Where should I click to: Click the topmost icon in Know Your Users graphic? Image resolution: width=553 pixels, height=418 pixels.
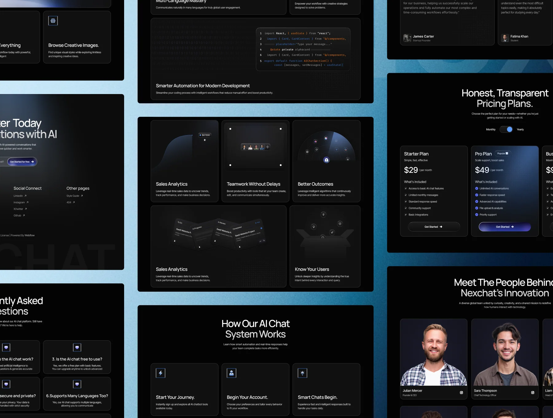point(323,215)
